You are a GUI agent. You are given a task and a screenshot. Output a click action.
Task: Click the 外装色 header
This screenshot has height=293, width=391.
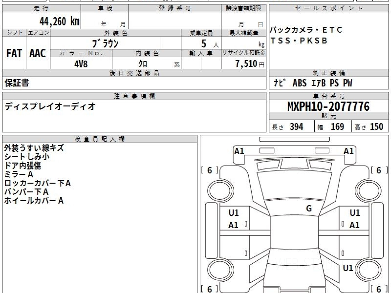116,33
